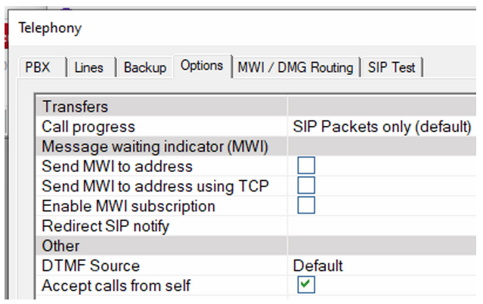Open the MWI / DMG Routing tab

(295, 67)
